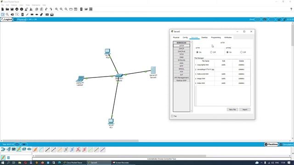This screenshot has height=165, width=294.
Task: Click the Server0 device on the canvas
Action: coord(153,70)
